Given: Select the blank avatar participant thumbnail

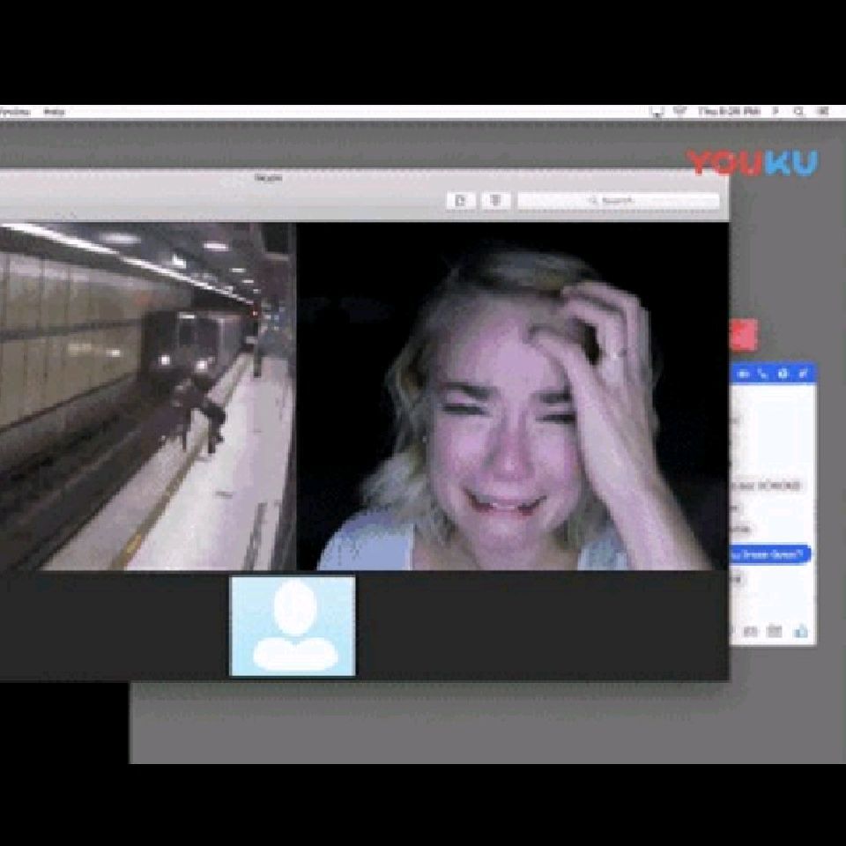Looking at the screenshot, I should click(x=293, y=626).
